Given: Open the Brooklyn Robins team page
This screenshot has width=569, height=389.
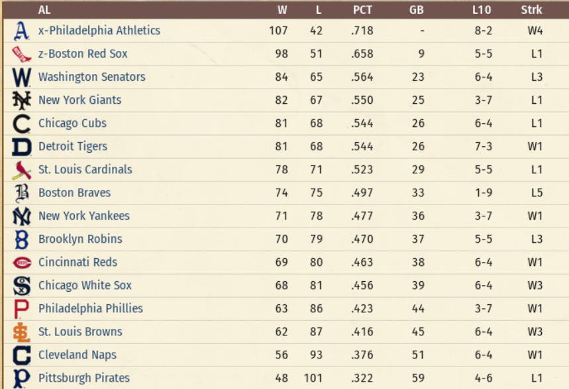Looking at the screenshot, I should [80, 239].
